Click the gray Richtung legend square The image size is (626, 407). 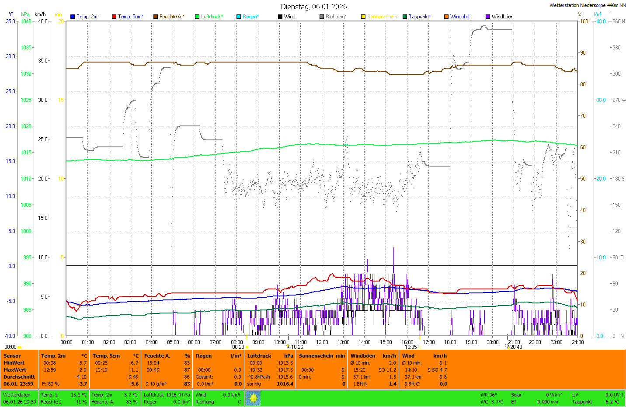(x=322, y=17)
